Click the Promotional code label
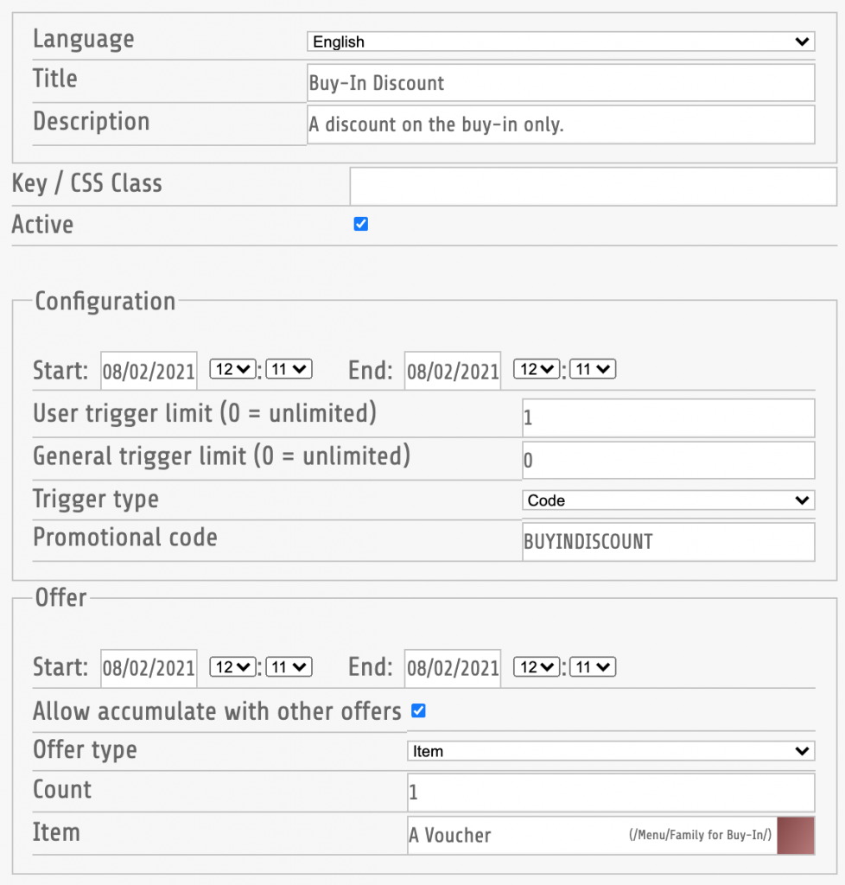Screen dimensions: 845x885 pyautogui.click(x=125, y=537)
